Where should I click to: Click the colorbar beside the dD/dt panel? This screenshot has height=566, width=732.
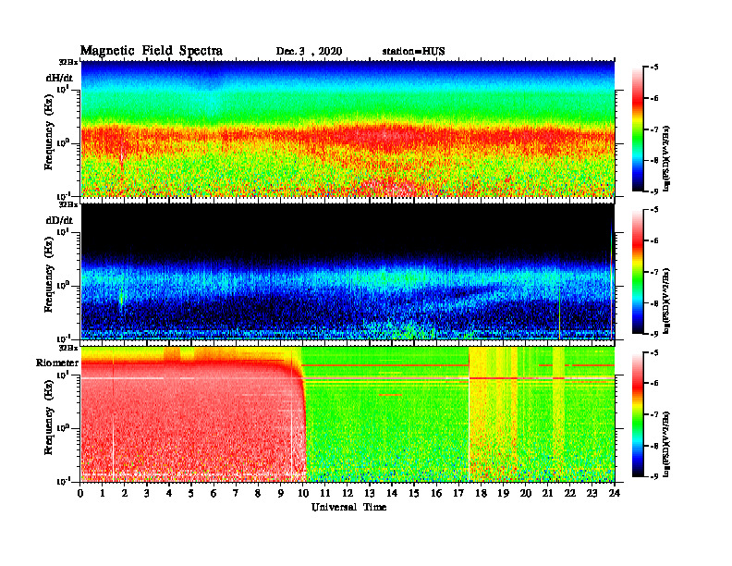(637, 272)
